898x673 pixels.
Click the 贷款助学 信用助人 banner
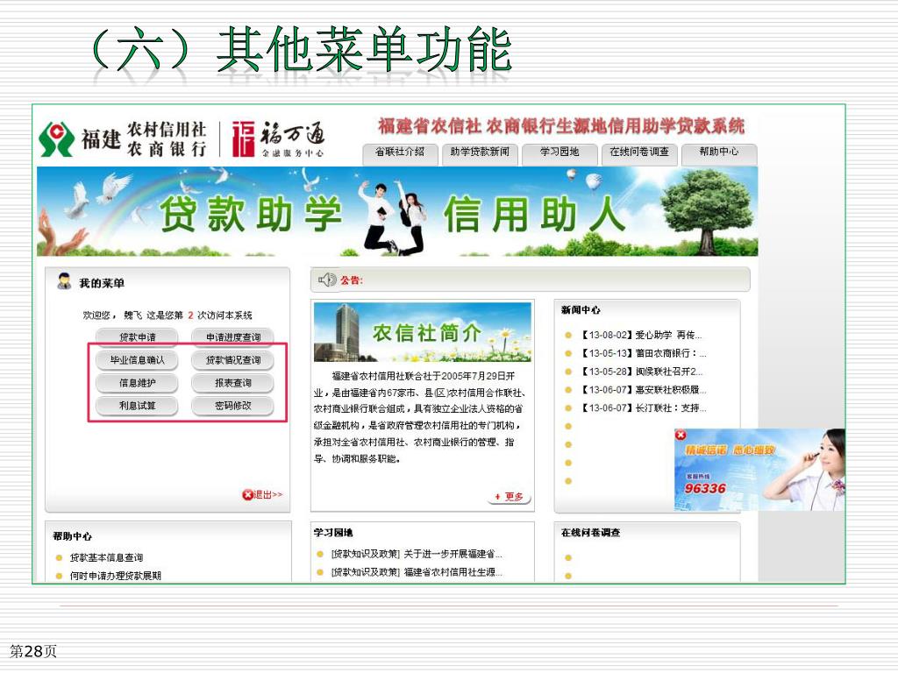click(397, 211)
